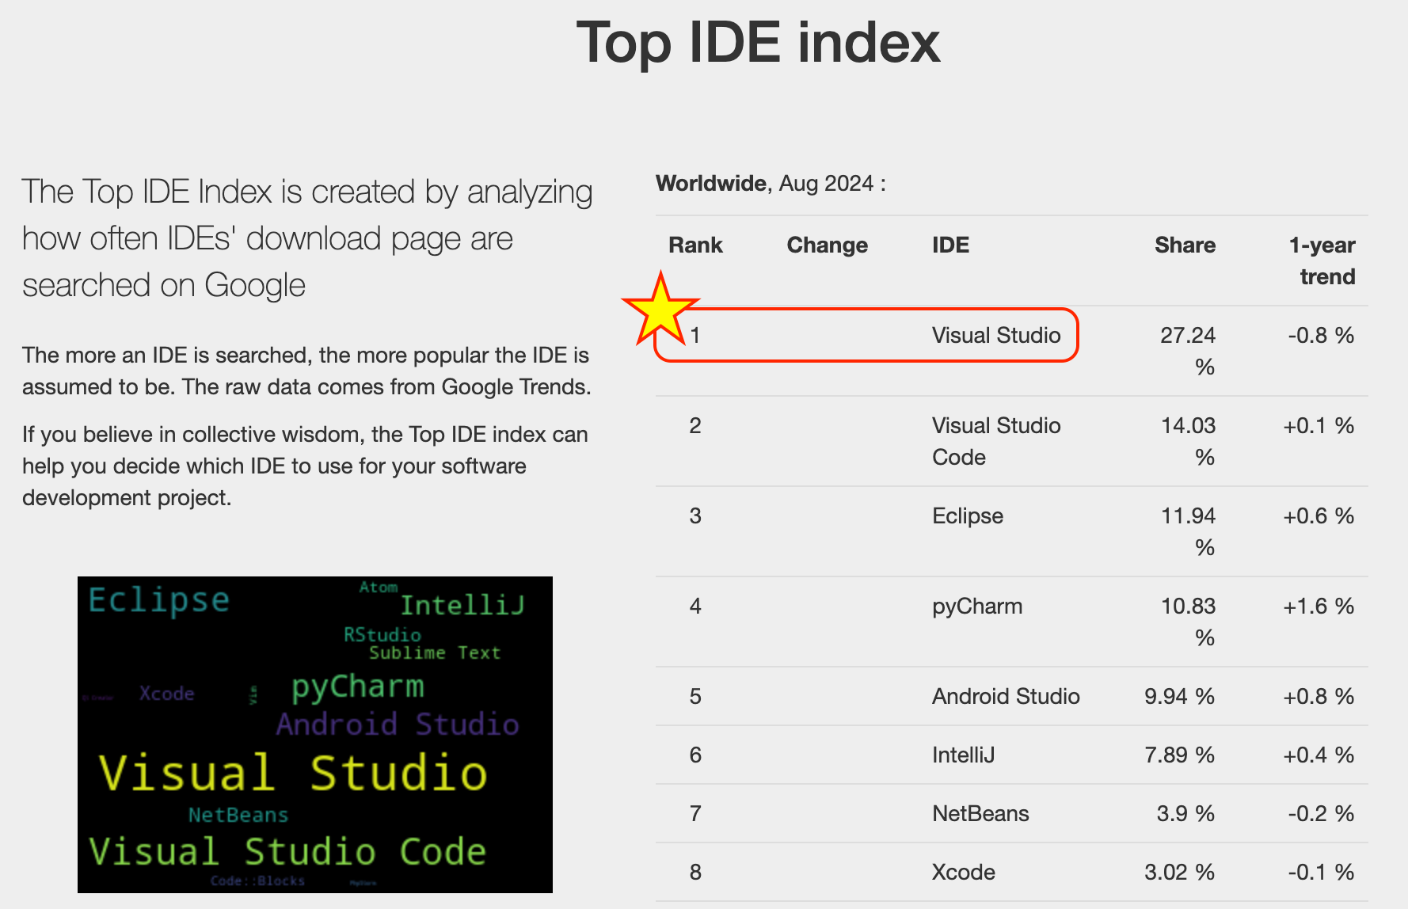Click 'NetBeans' in the table
The width and height of the screenshot is (1408, 909).
(x=980, y=813)
